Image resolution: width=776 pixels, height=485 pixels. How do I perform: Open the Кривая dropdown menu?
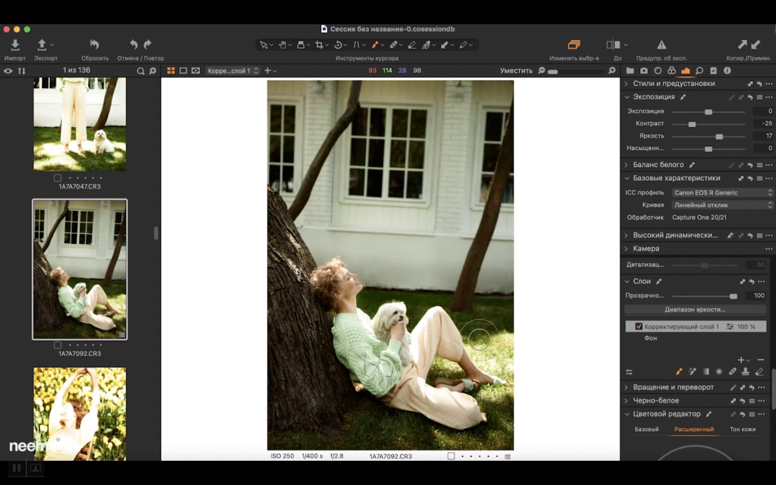722,205
